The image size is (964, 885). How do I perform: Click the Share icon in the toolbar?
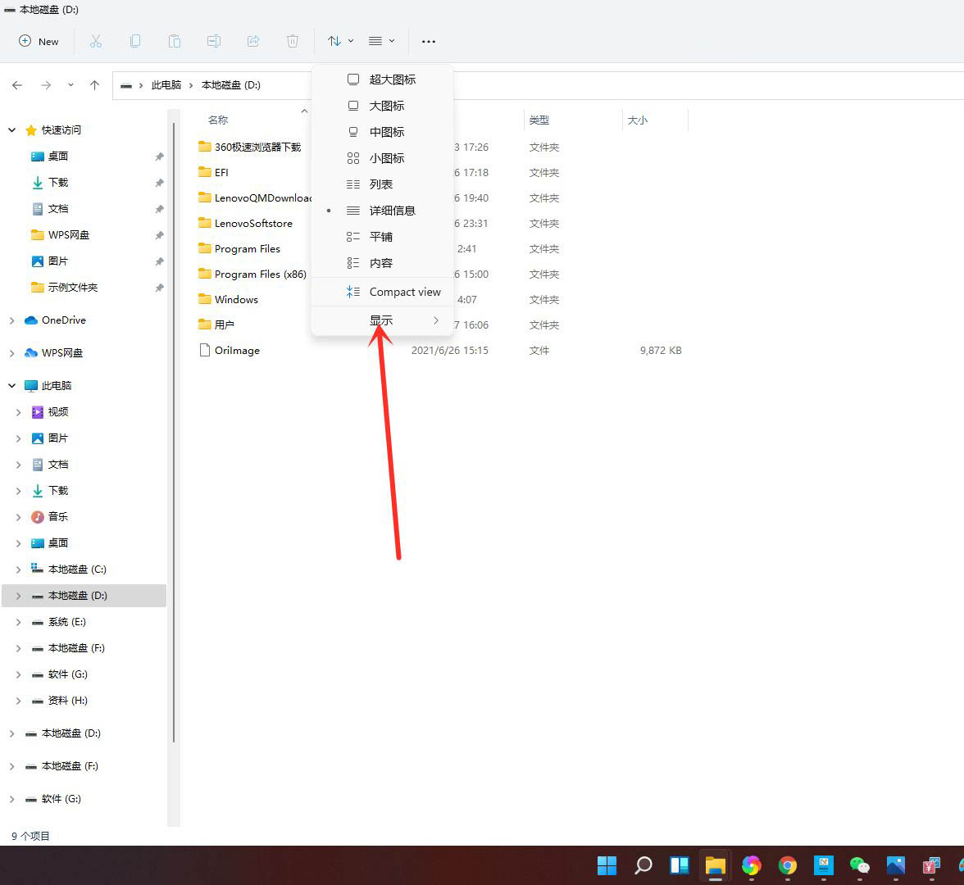(253, 41)
